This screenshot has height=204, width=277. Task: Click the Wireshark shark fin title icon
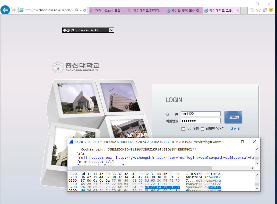(71, 142)
